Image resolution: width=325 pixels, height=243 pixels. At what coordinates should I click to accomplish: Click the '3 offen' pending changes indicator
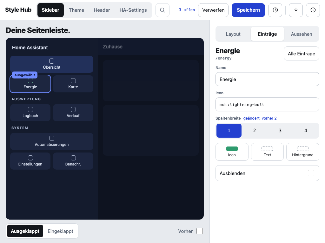pyautogui.click(x=187, y=10)
